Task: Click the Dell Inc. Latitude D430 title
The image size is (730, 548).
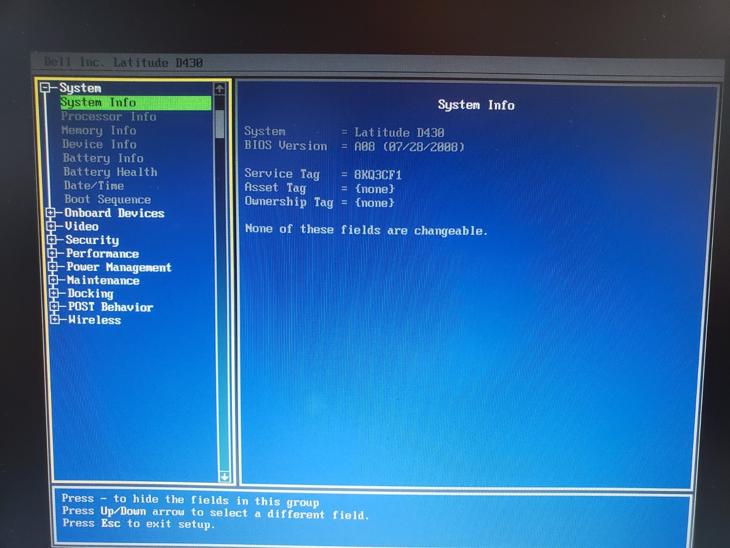Action: click(x=123, y=63)
